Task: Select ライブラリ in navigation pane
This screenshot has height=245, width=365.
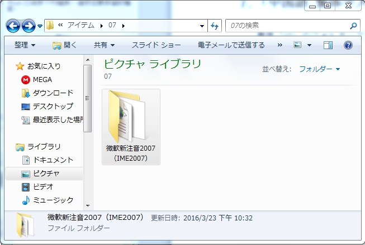Action: click(44, 147)
